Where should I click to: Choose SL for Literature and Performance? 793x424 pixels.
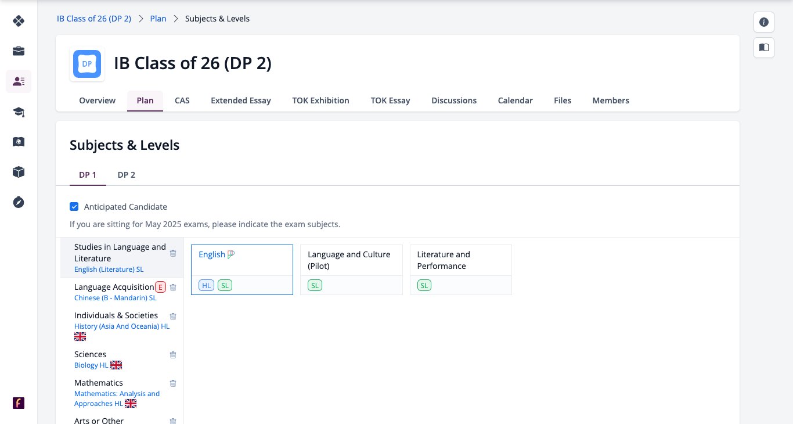(x=424, y=285)
